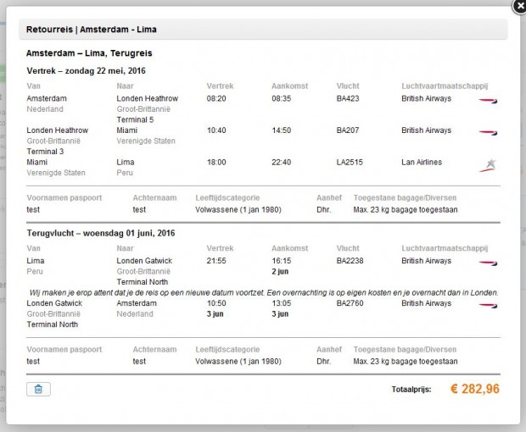Viewport: 526px width, 432px height.
Task: Click British Airways logo for flight BA2760
Action: click(x=488, y=306)
